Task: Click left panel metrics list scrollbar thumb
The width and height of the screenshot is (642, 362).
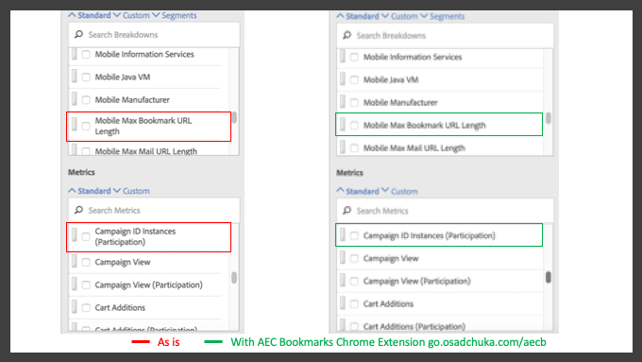Action: tap(234, 278)
